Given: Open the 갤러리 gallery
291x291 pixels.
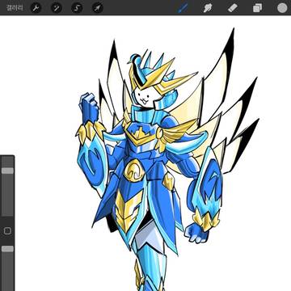Looking at the screenshot, I should pos(15,8).
